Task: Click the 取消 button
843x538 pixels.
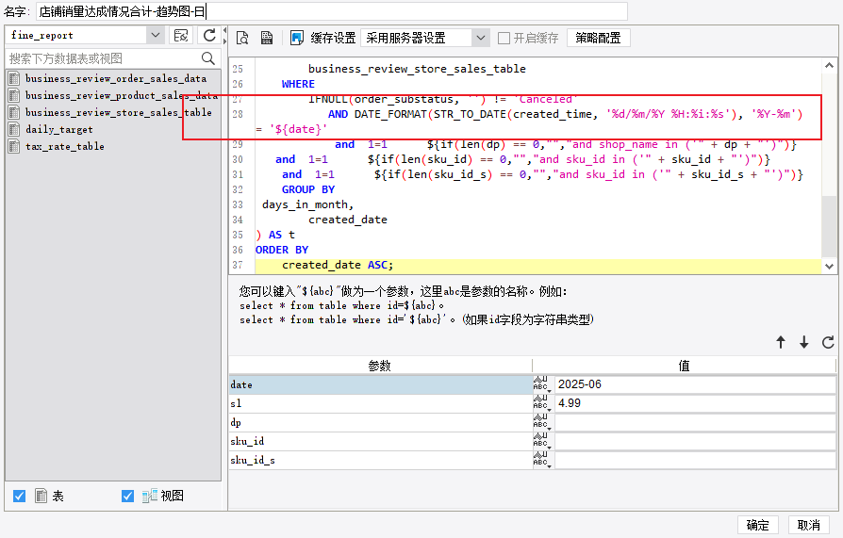Action: 809,525
